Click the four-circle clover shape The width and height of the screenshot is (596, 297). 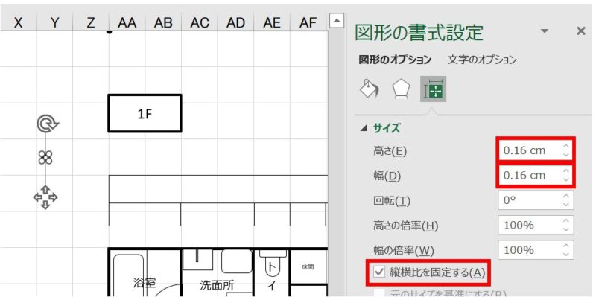click(x=45, y=157)
